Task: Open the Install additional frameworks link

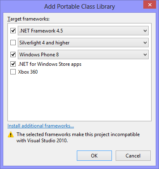Action: point(40,126)
